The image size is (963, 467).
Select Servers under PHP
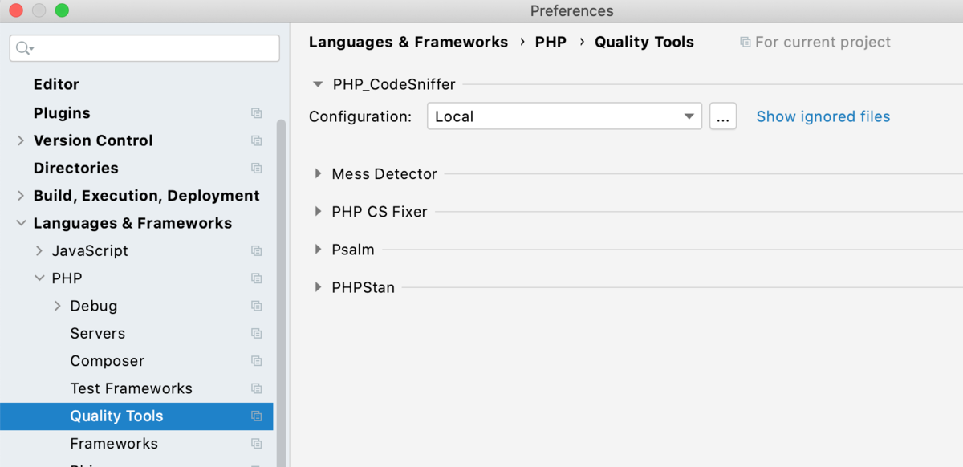click(x=98, y=334)
